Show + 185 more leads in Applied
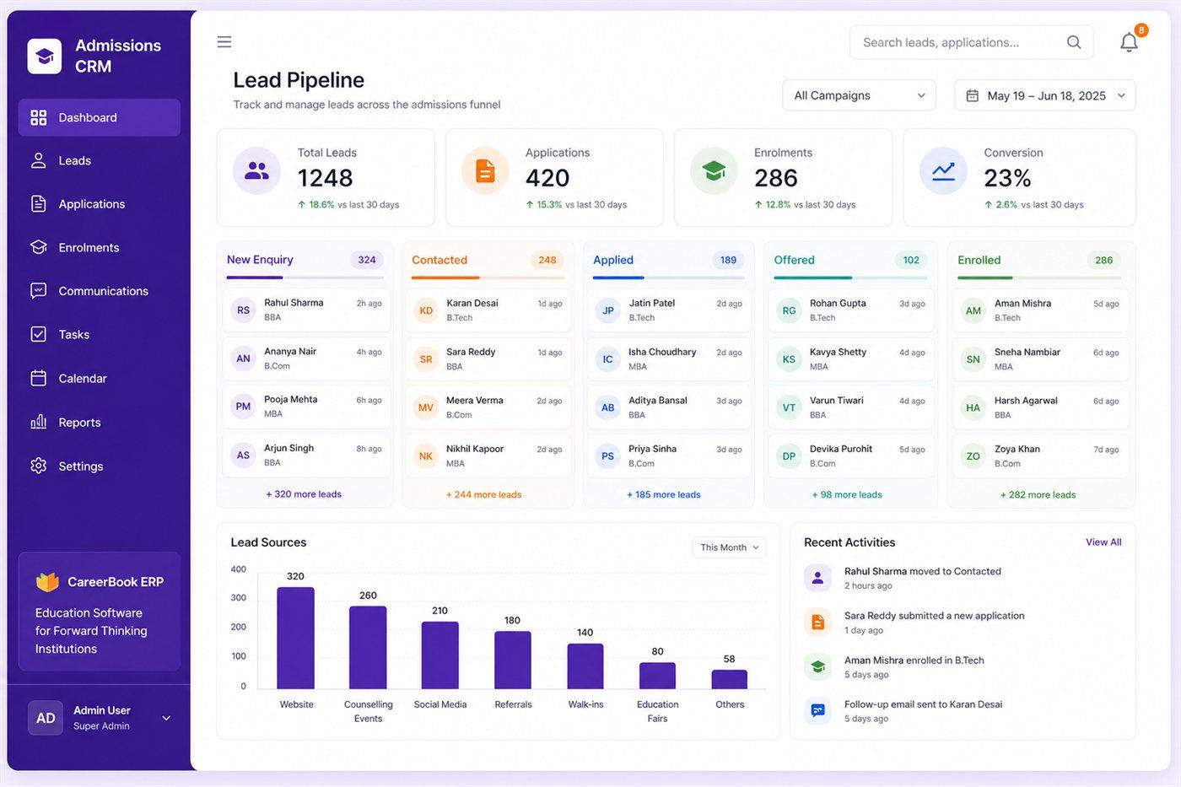1181x787 pixels. point(664,495)
